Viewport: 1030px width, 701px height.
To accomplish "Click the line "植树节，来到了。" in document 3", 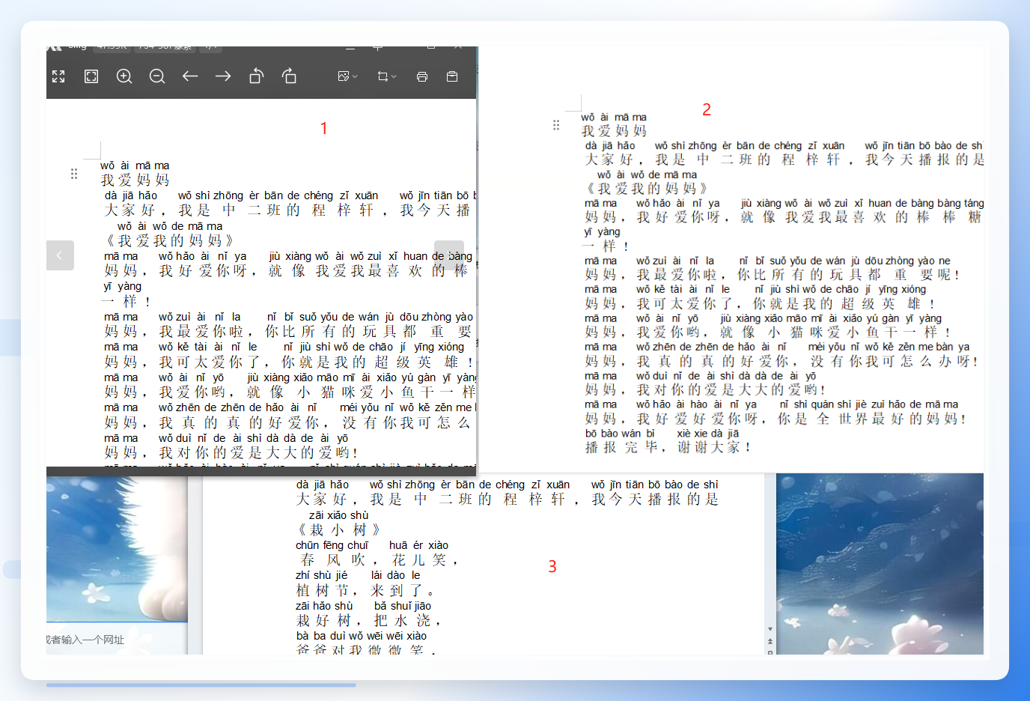I will tap(365, 590).
